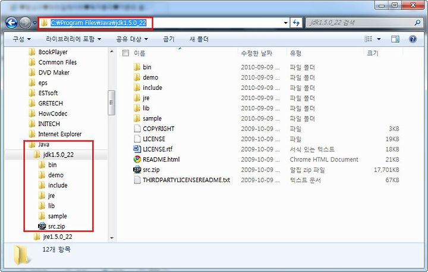Image resolution: width=428 pixels, height=272 pixels.
Task: Click the help question mark icon
Action: tap(413, 39)
